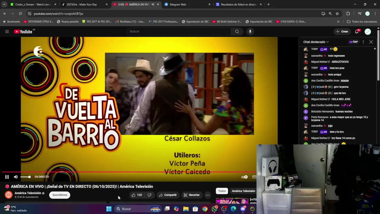Click the YouTube search magnifier button
This screenshot has width=380, height=214.
point(237,32)
